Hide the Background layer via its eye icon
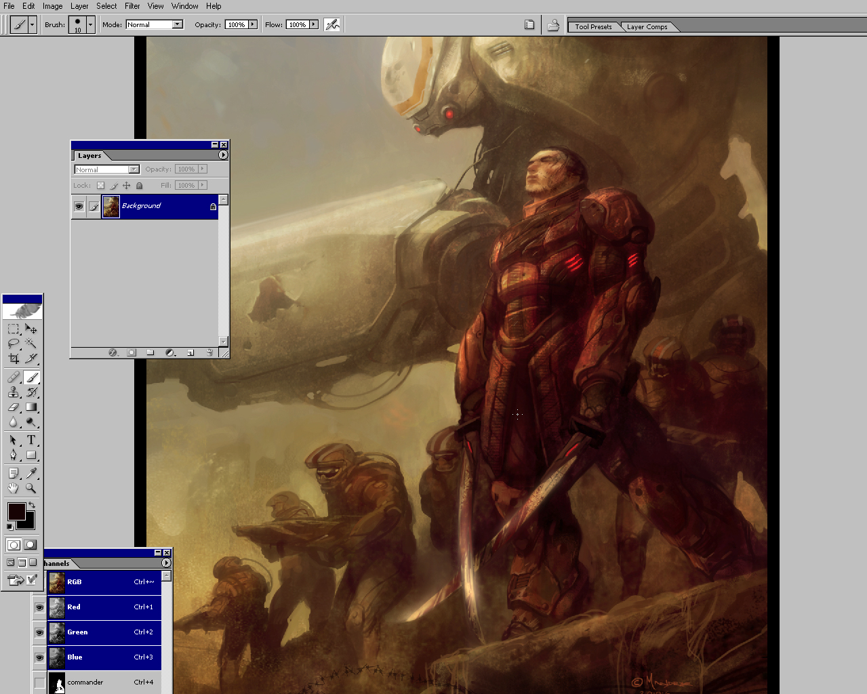 click(x=79, y=207)
